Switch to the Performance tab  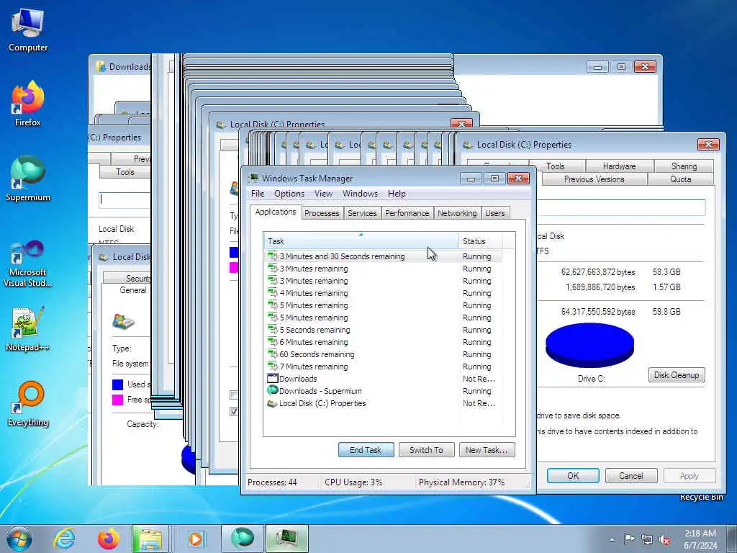click(x=407, y=213)
